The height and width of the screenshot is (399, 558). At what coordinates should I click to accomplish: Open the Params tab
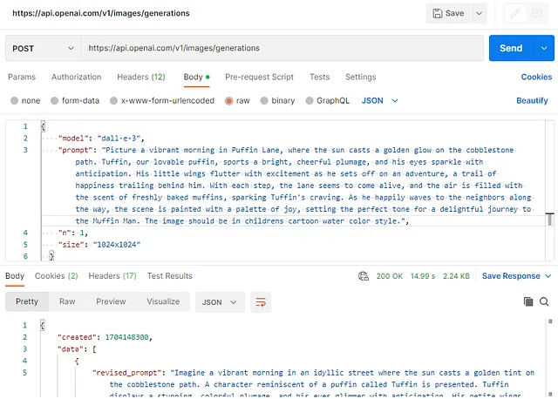pos(22,77)
